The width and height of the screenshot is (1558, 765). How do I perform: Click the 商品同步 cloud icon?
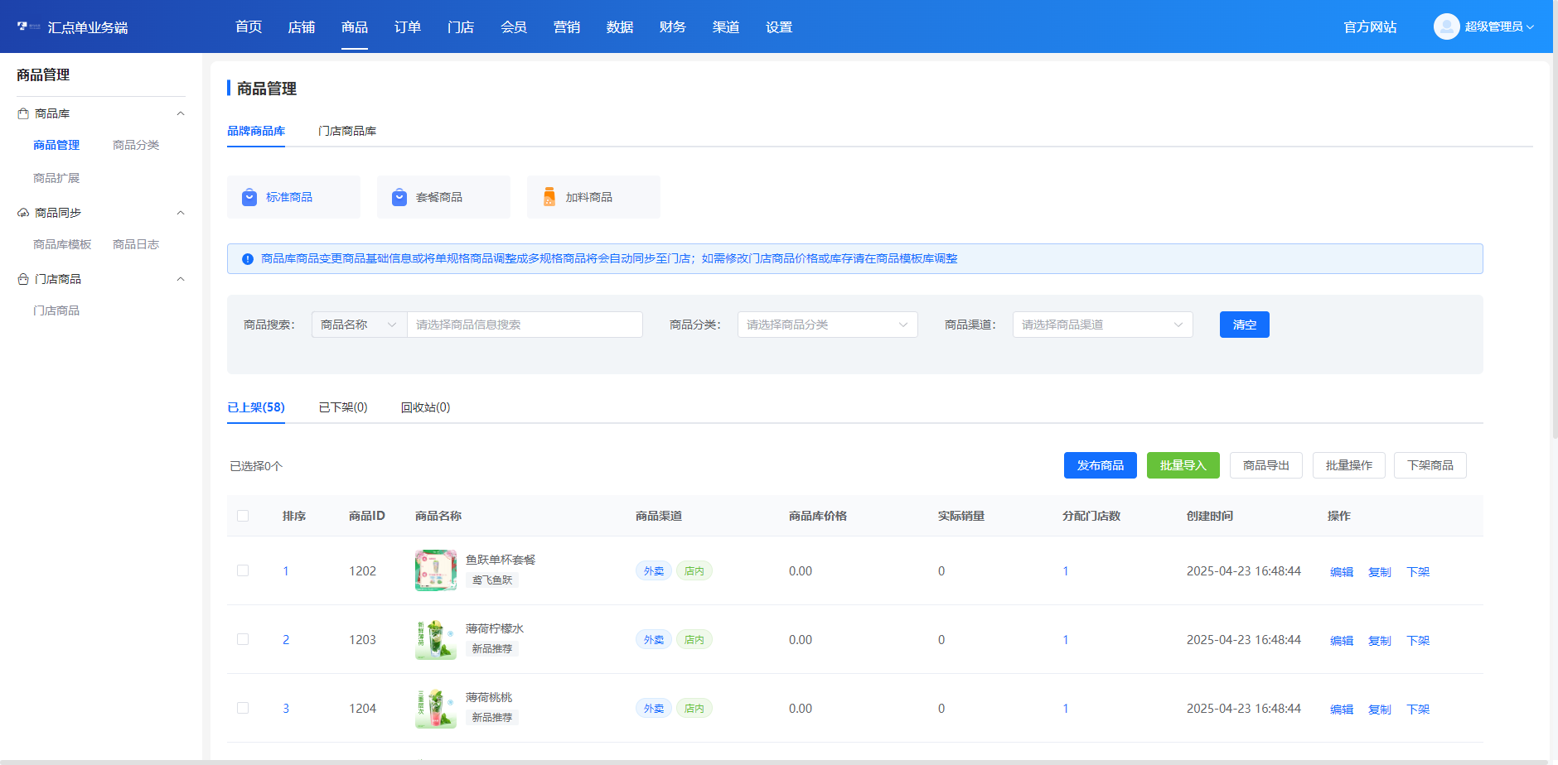[x=23, y=213]
